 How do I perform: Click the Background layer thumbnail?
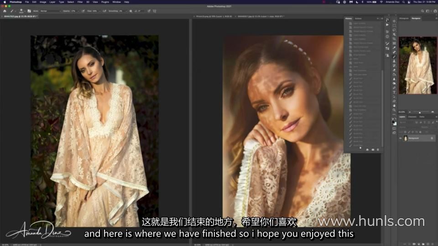(405, 138)
